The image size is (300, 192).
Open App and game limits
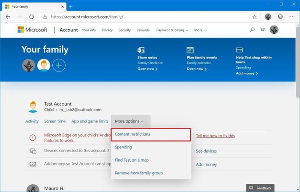tap(90, 121)
